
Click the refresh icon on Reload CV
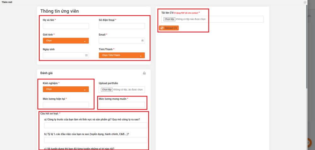(162, 28)
